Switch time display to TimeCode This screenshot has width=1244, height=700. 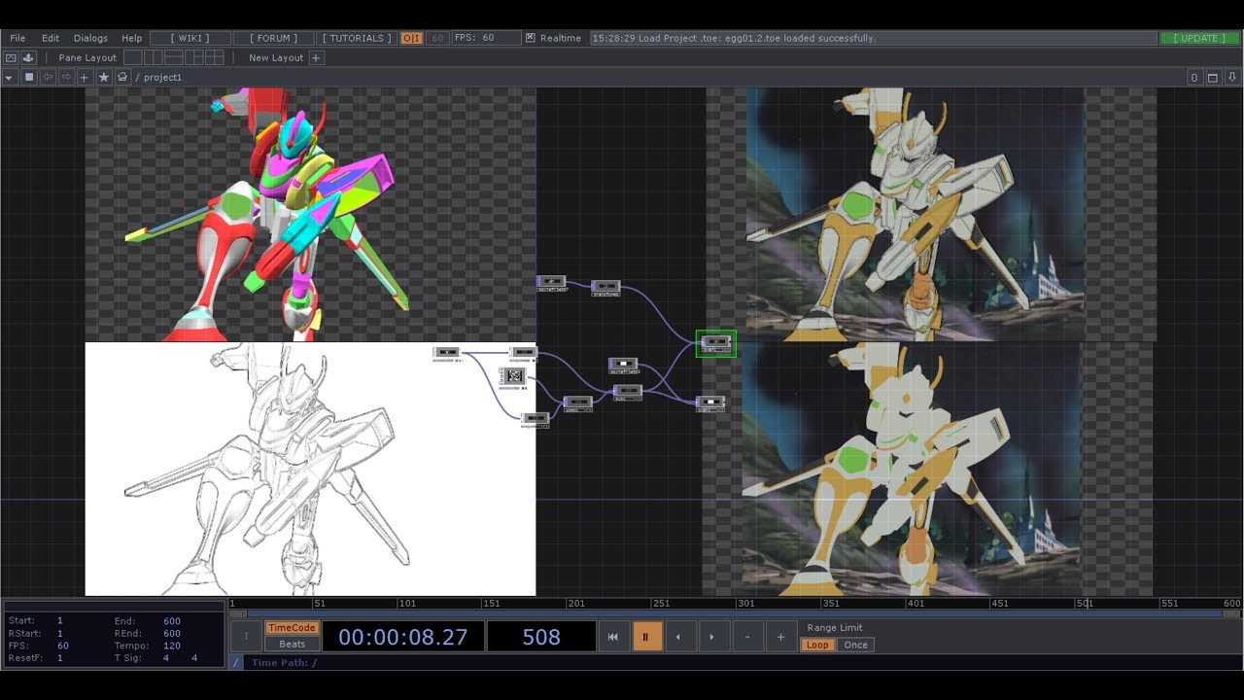292,628
